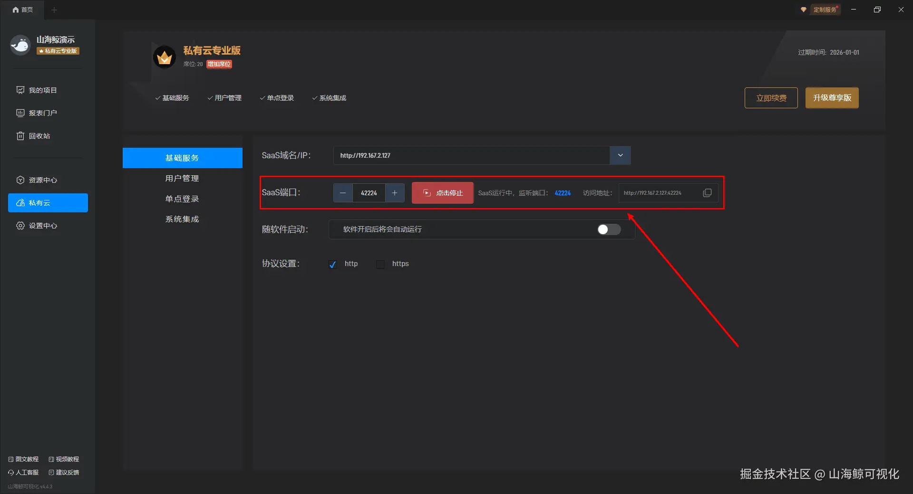Click the 图文教程 book icon
Viewport: 913px width, 494px height.
point(11,459)
